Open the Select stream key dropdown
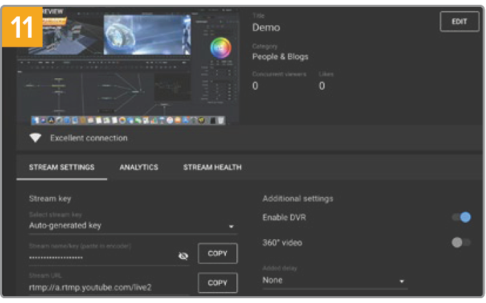Viewport: 486px width, 303px height. click(131, 226)
